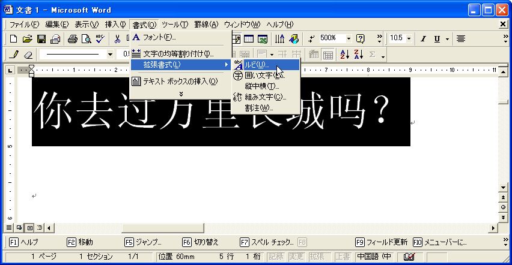Screen dimensions: 512x265
Task: Save the document with the floppy disk icon
Action: pos(41,39)
